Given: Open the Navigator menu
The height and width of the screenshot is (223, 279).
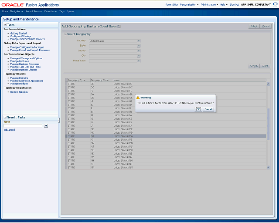Looking at the screenshot, I should pos(17,11).
